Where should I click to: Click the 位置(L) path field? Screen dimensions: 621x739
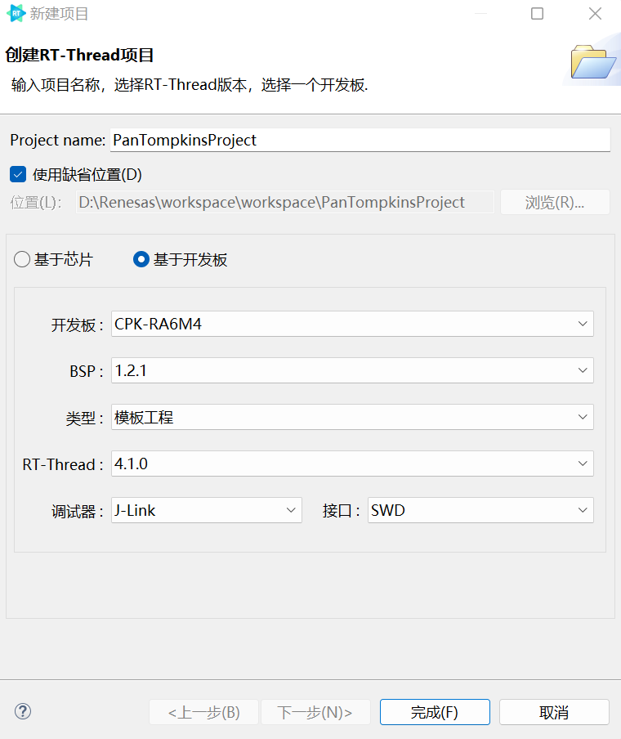pyautogui.click(x=285, y=202)
